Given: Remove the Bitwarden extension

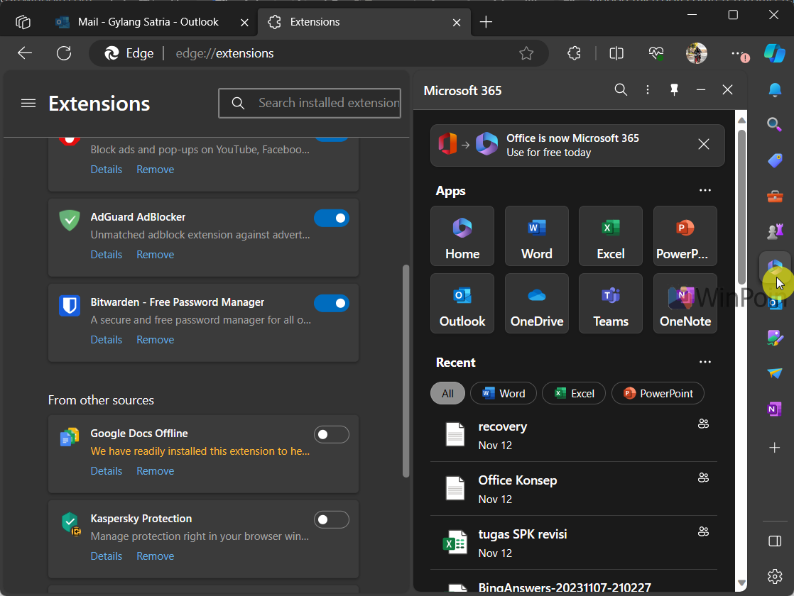Looking at the screenshot, I should click(156, 339).
